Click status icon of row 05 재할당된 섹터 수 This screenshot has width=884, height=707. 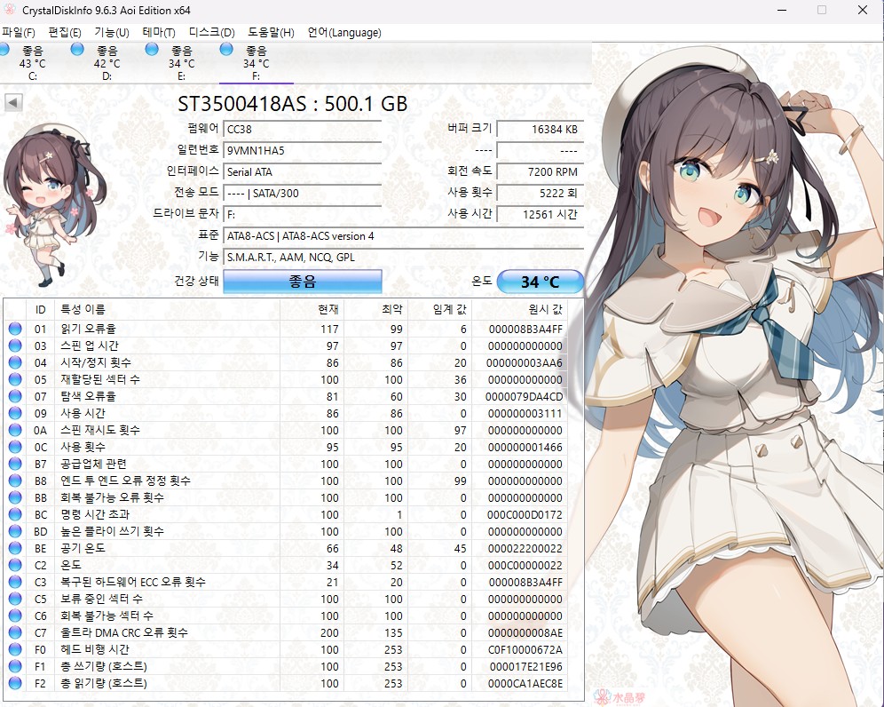(x=15, y=379)
